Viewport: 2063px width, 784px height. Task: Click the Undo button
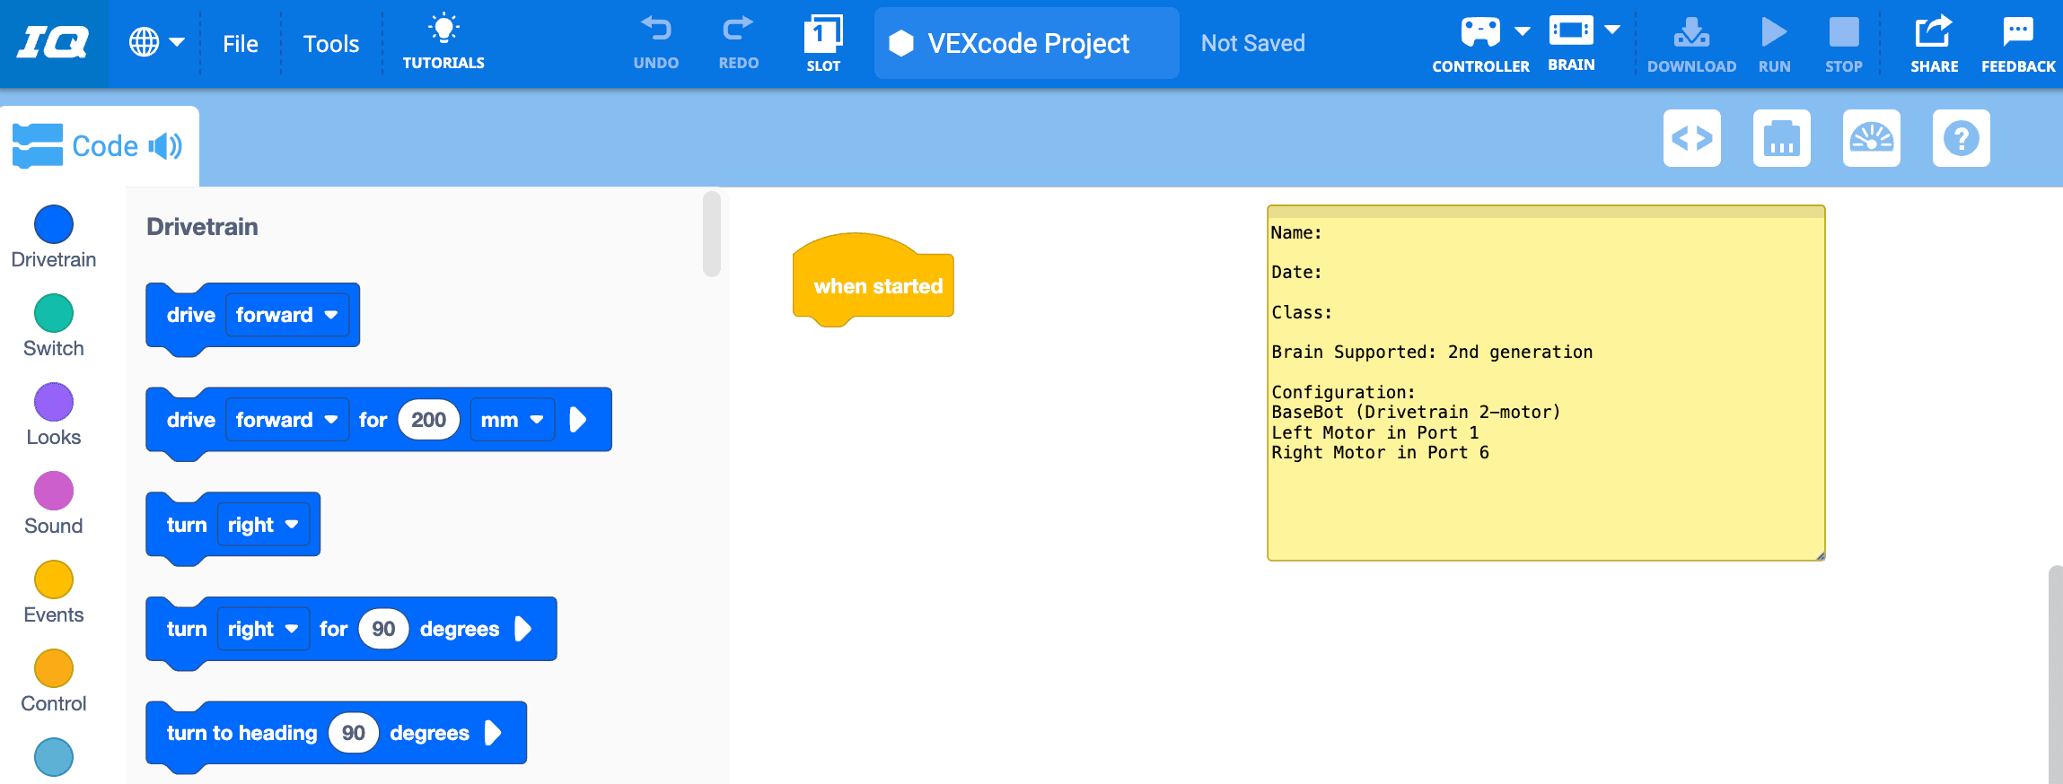tap(655, 43)
